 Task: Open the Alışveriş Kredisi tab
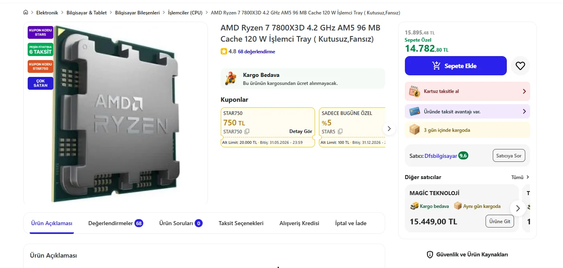pos(299,223)
